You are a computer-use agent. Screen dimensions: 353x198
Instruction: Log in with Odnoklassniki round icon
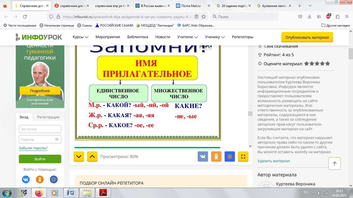[40, 179]
